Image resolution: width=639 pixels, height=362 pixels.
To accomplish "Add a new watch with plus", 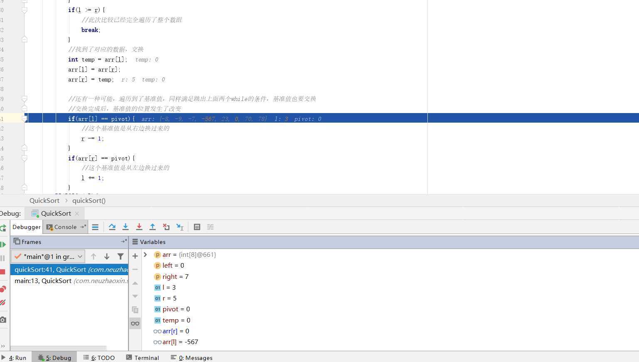I will 135,256.
